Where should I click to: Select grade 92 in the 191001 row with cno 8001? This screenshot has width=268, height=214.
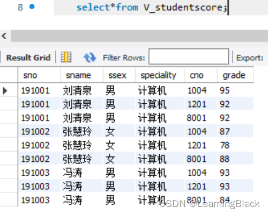pos(235,118)
